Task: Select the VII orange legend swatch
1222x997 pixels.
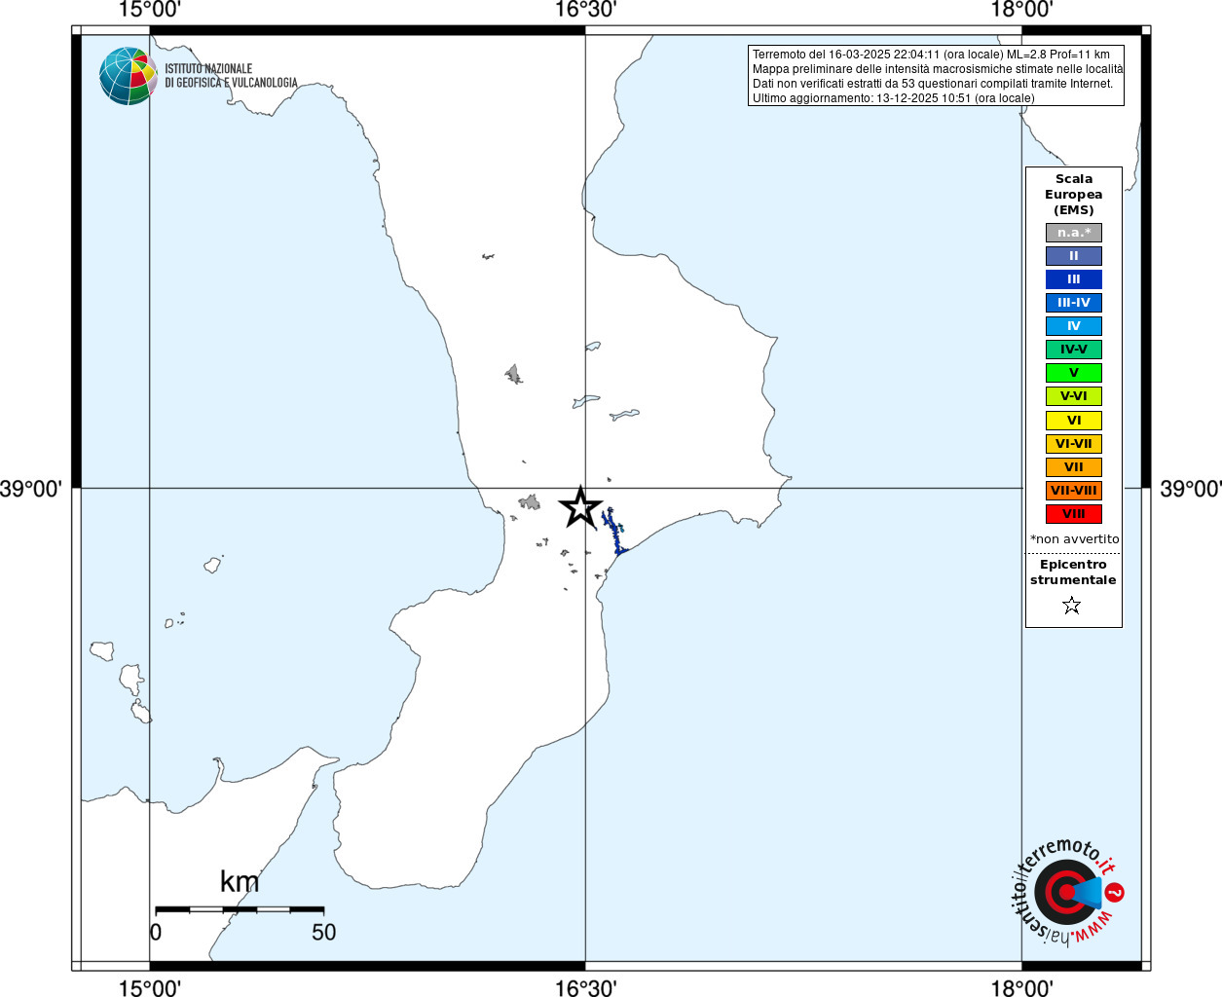Action: [x=1074, y=467]
